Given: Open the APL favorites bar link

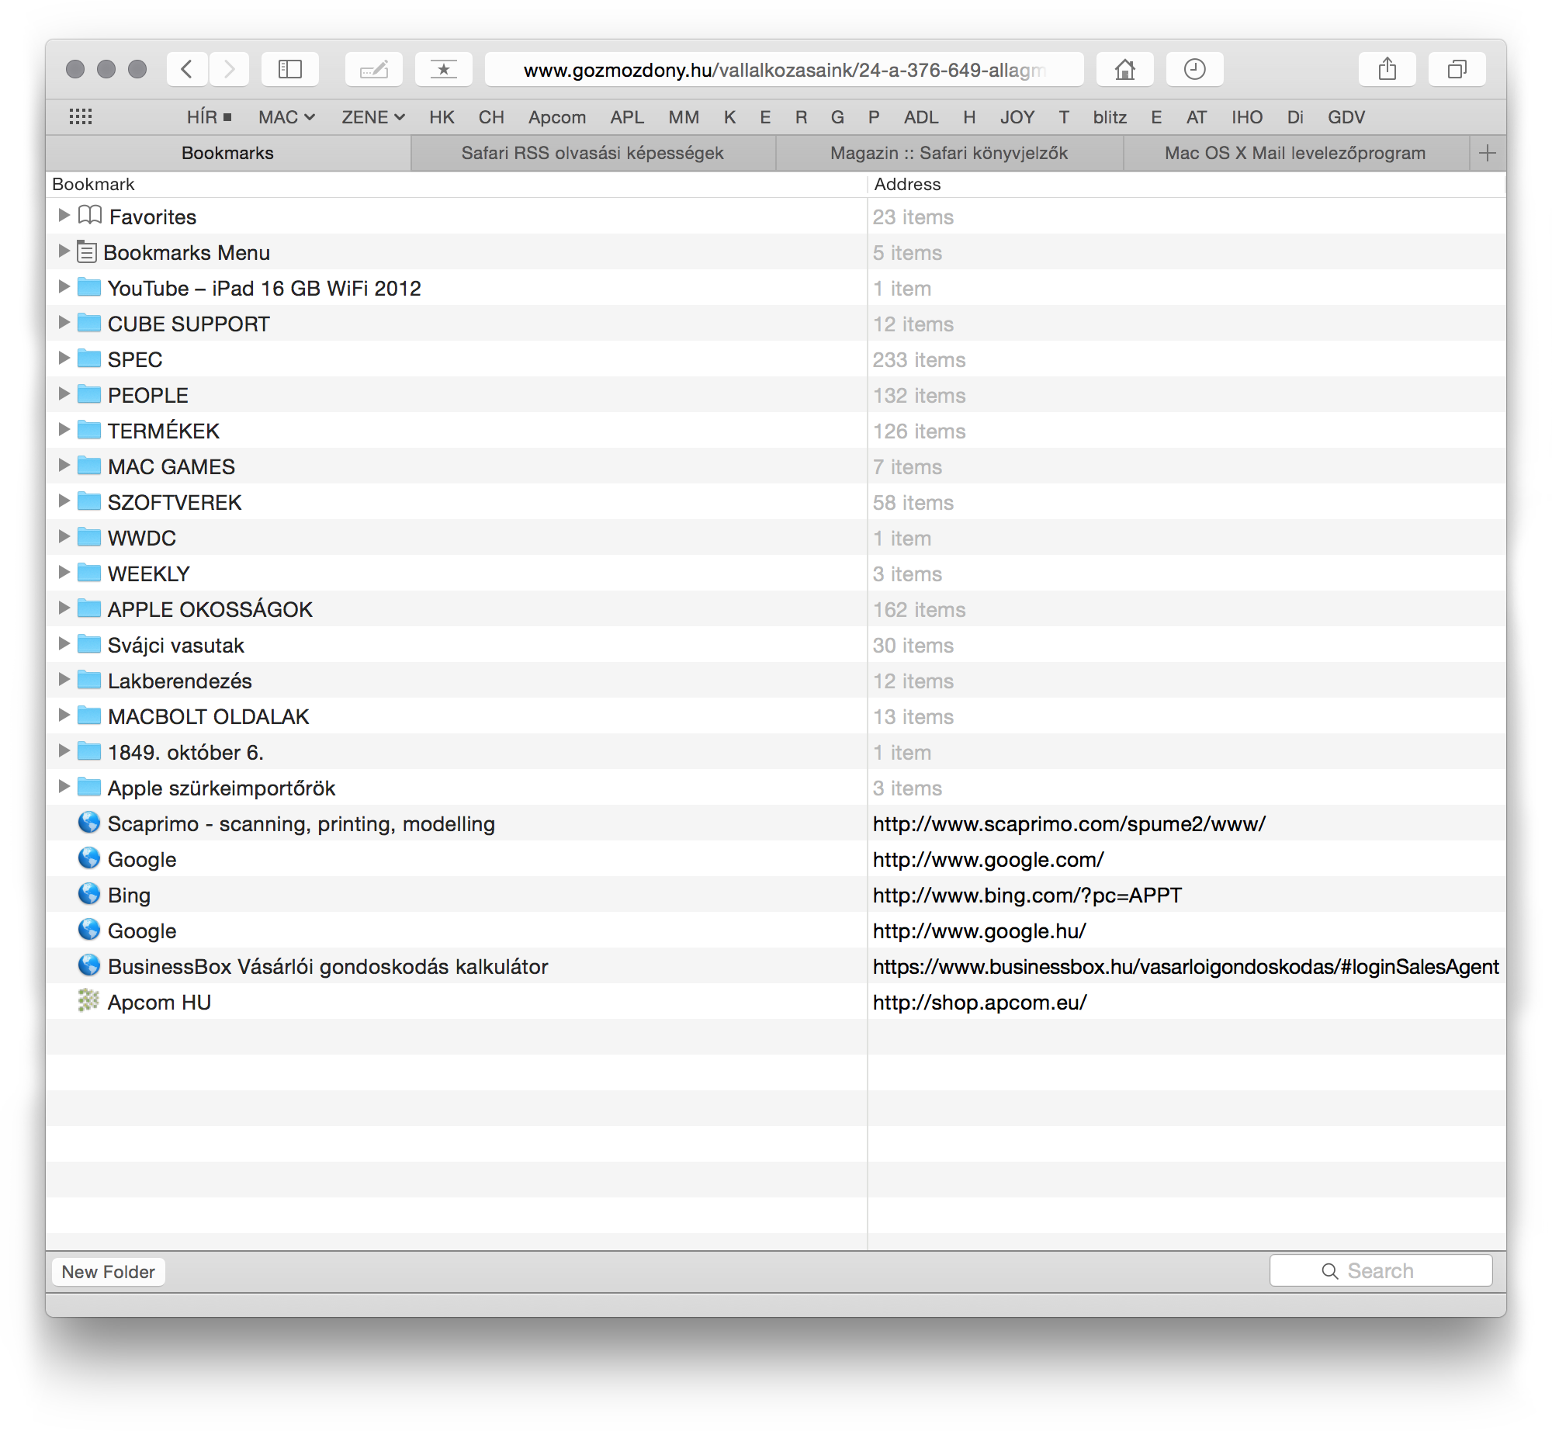Looking at the screenshot, I should coord(627,117).
